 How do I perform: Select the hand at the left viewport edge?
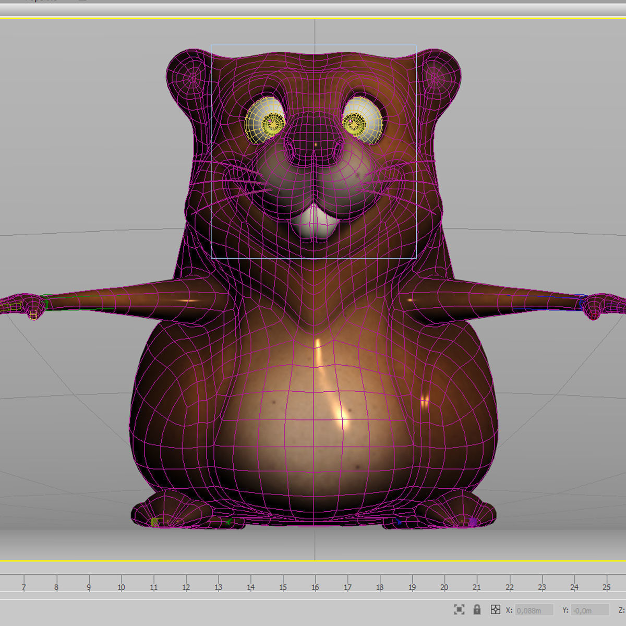(x=23, y=306)
